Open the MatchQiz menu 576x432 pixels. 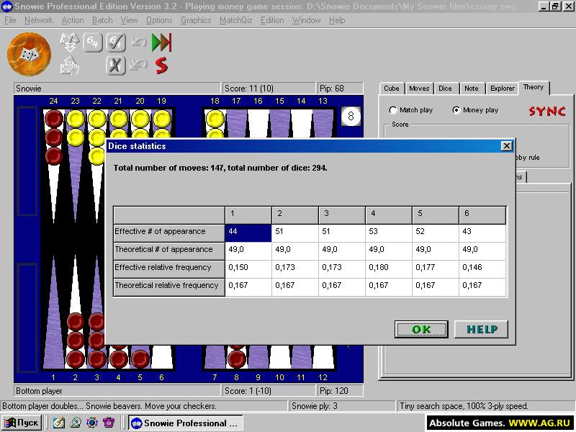tap(236, 20)
